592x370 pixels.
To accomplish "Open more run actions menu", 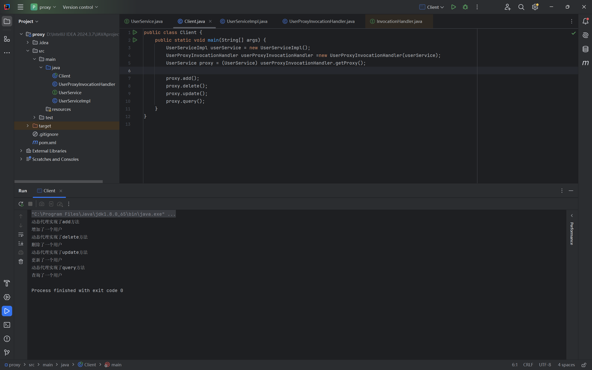I will pyautogui.click(x=477, y=7).
